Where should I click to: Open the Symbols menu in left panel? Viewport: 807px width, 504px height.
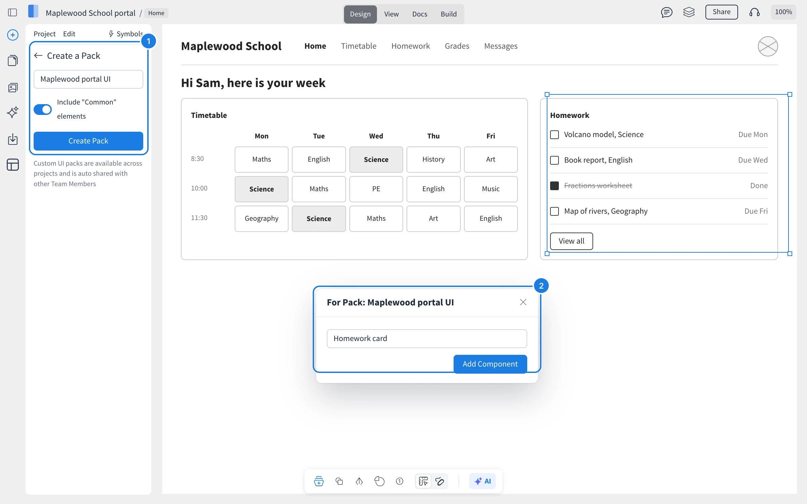pyautogui.click(x=126, y=34)
